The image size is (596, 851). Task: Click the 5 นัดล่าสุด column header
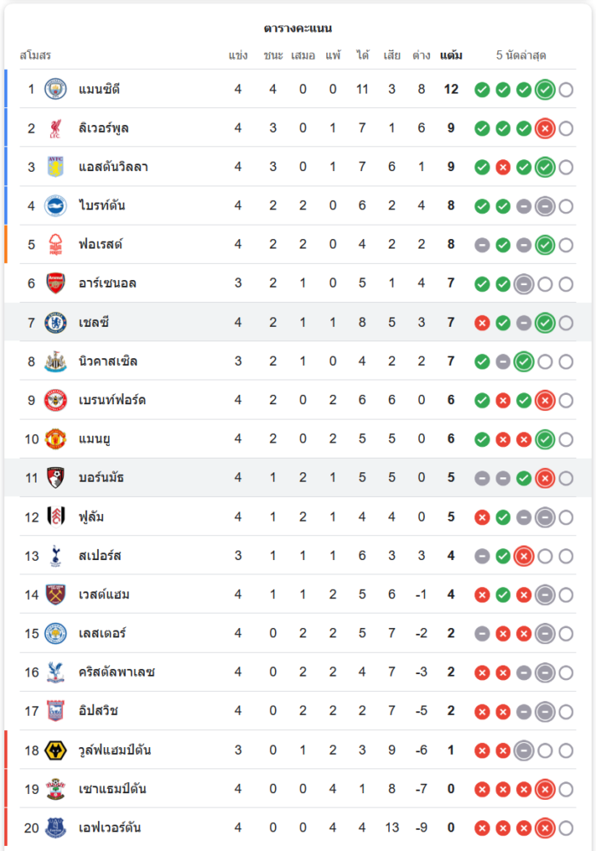pos(521,55)
